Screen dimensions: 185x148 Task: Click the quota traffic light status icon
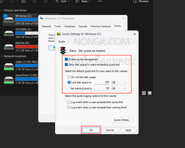pyautogui.click(x=63, y=50)
